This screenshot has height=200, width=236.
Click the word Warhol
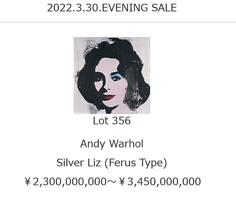[126, 144]
